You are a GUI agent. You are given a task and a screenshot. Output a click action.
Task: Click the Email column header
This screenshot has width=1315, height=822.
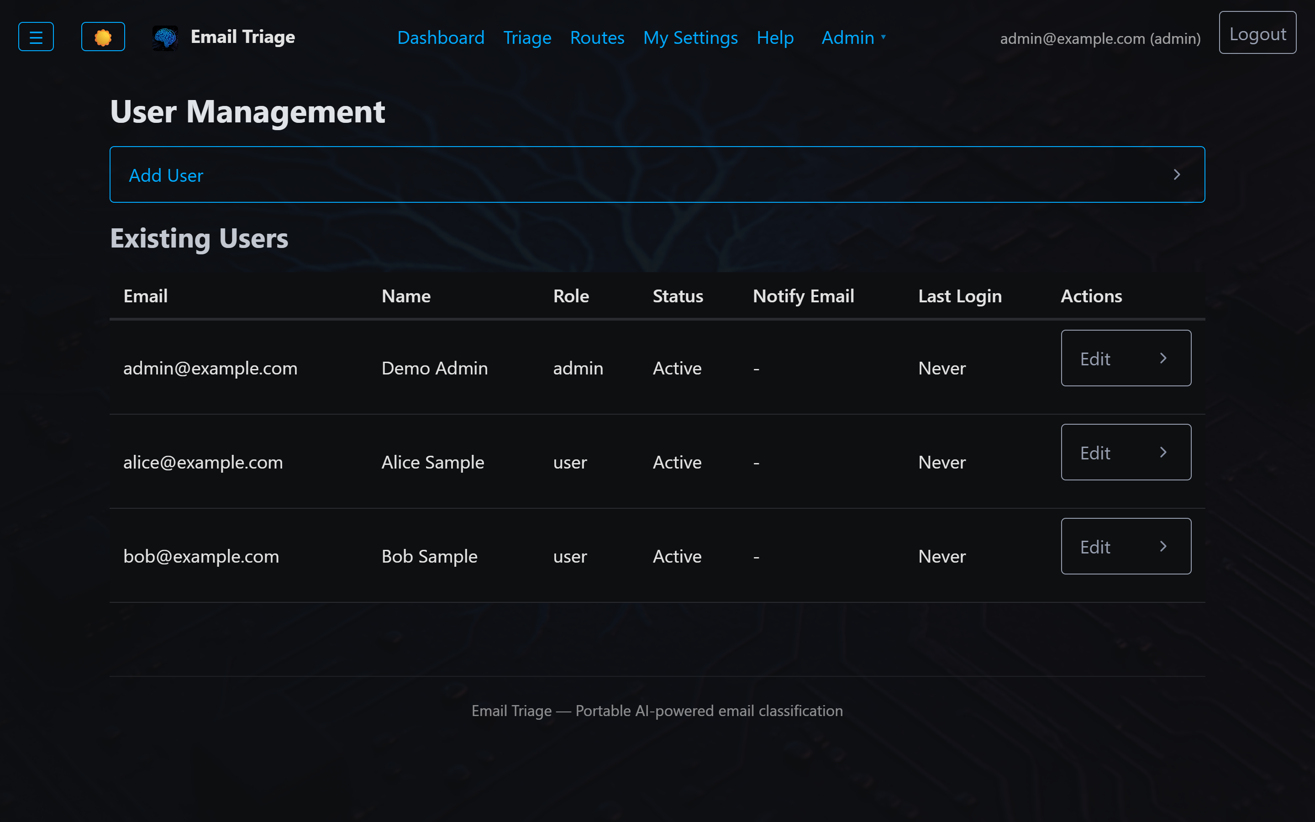pyautogui.click(x=145, y=296)
